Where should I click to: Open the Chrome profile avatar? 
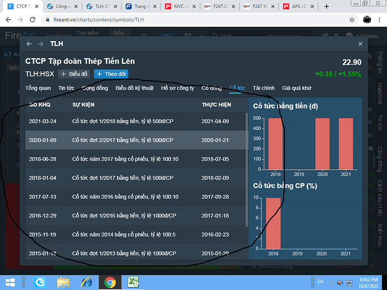coord(367,20)
